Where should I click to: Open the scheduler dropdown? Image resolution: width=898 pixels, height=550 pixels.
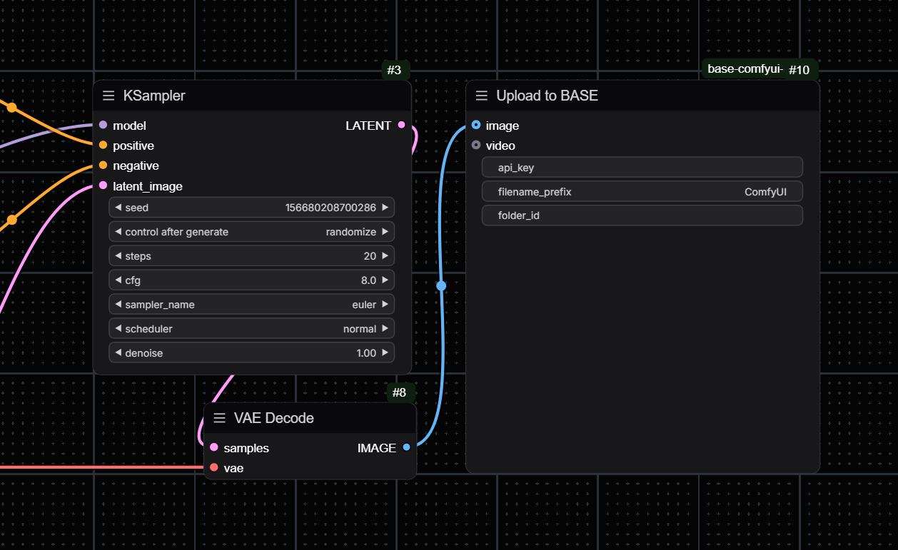click(x=251, y=328)
